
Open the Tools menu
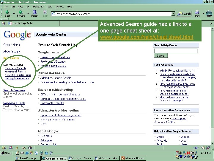[x=49, y=7]
